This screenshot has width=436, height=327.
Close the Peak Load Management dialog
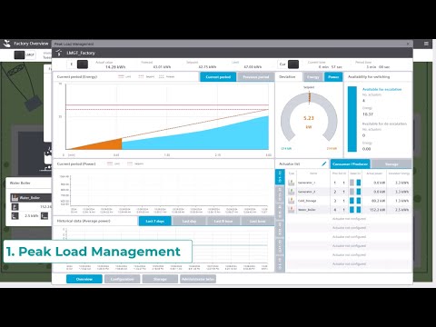[x=408, y=44]
